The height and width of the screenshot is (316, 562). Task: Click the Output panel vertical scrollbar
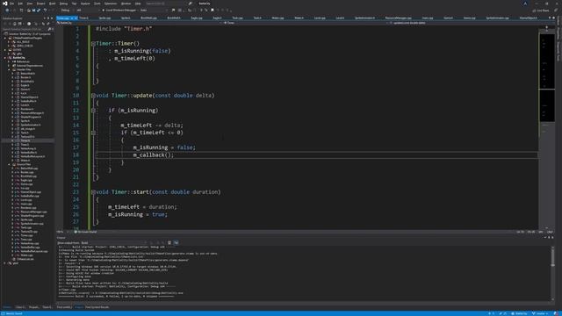(x=552, y=273)
